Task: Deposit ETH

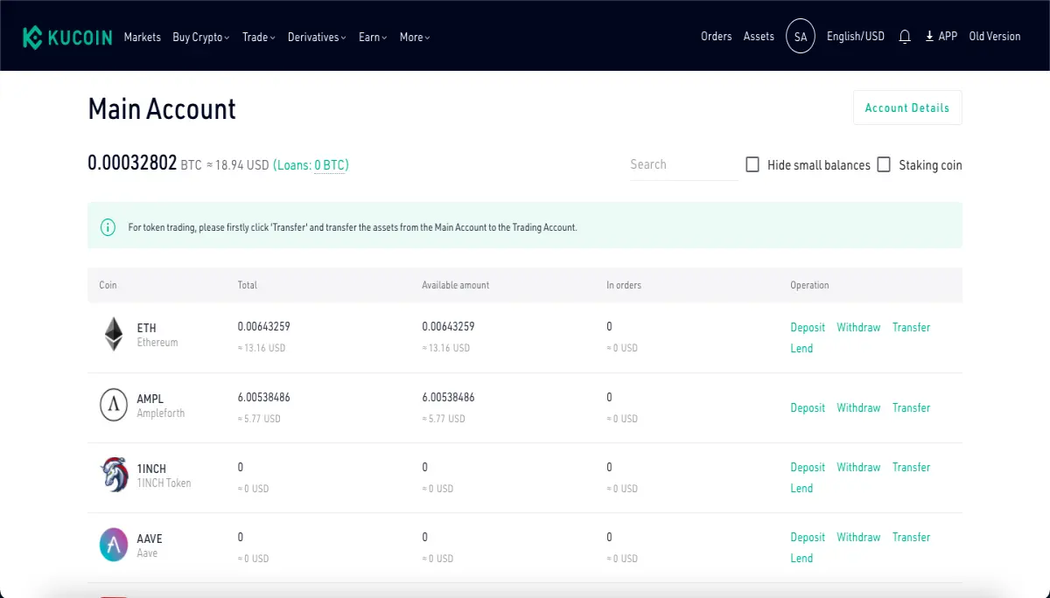Action: (x=808, y=327)
